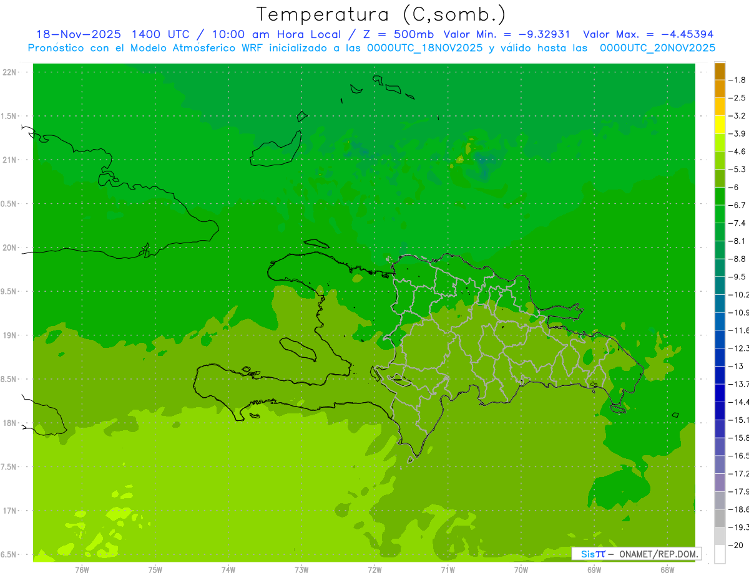Click the '21N' latitude label
749x578 pixels.
[9, 160]
